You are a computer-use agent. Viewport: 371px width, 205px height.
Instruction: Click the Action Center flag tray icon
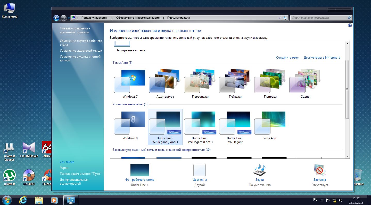(x=328, y=200)
